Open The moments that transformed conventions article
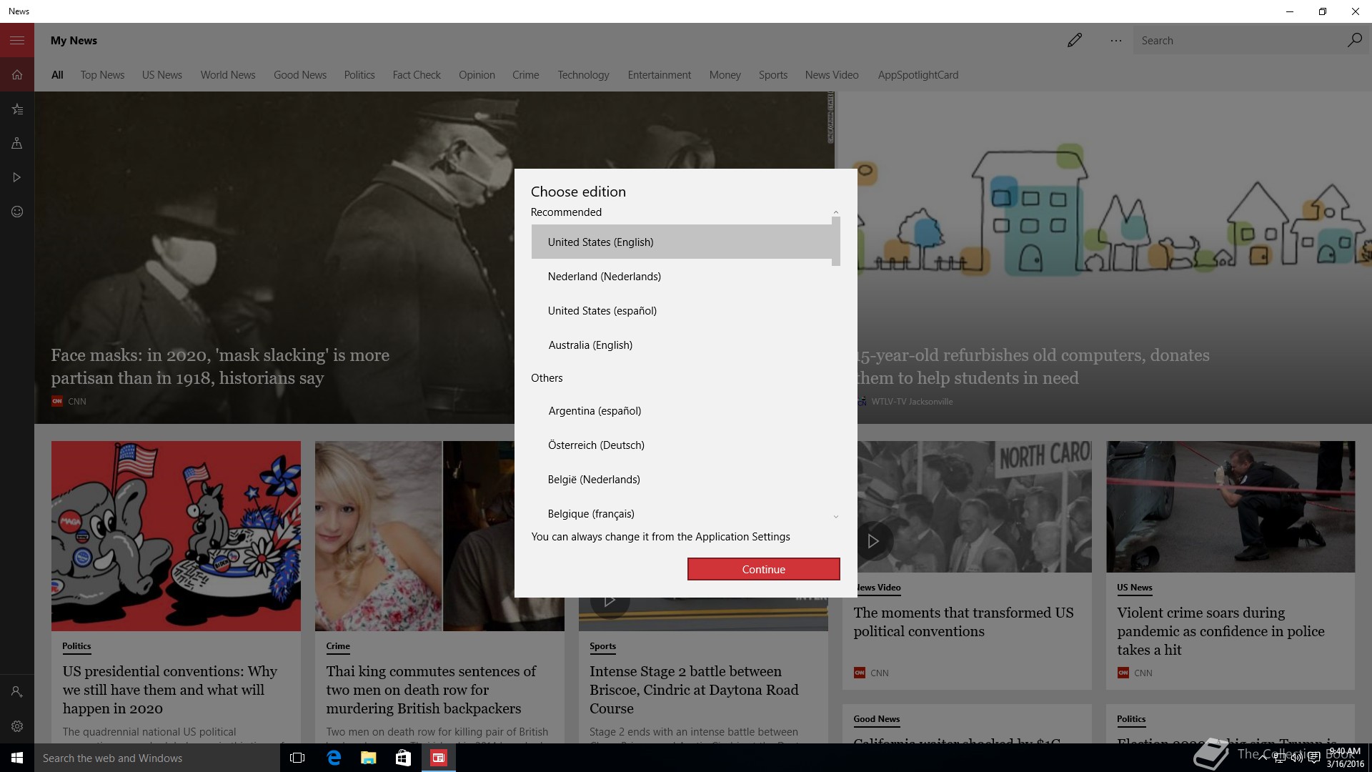 point(963,622)
